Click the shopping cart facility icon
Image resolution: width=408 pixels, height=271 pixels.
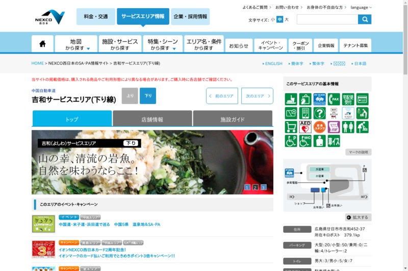tap(291, 127)
